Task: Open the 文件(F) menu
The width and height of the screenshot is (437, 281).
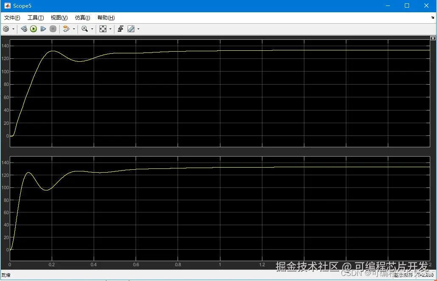Action: [12, 18]
